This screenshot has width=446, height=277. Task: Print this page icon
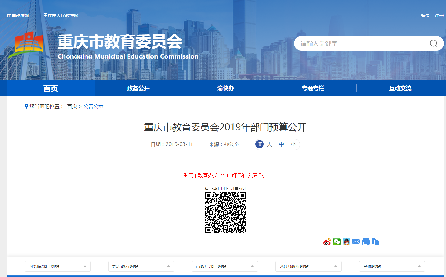366,242
